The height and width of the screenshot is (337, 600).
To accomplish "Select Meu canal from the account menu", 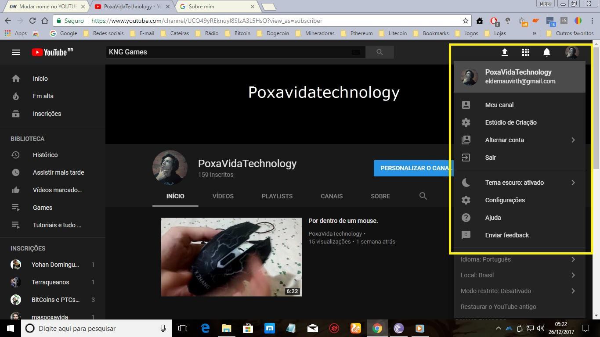I will coord(520,105).
